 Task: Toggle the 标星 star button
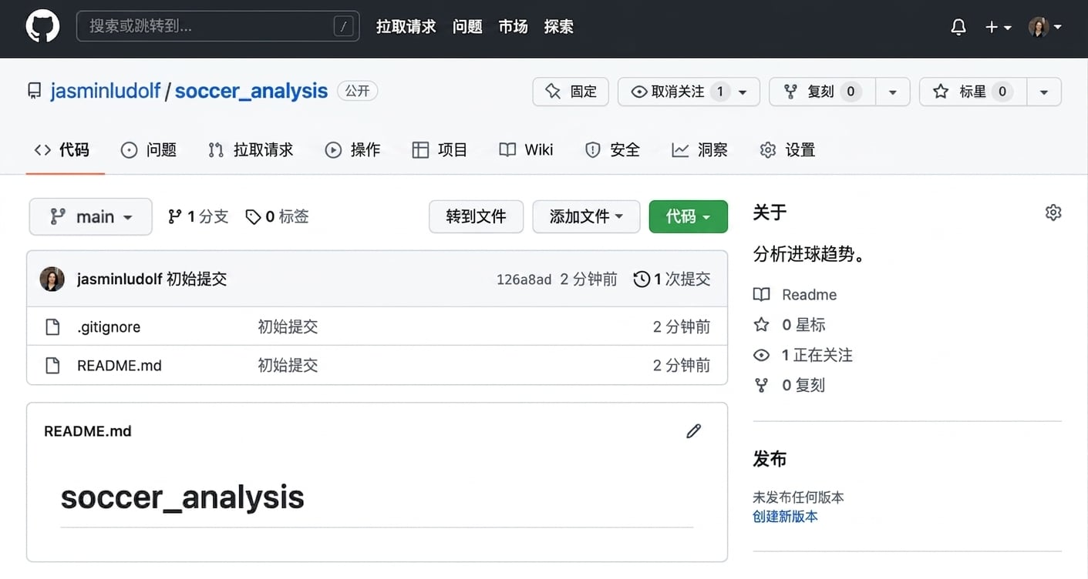(x=973, y=92)
